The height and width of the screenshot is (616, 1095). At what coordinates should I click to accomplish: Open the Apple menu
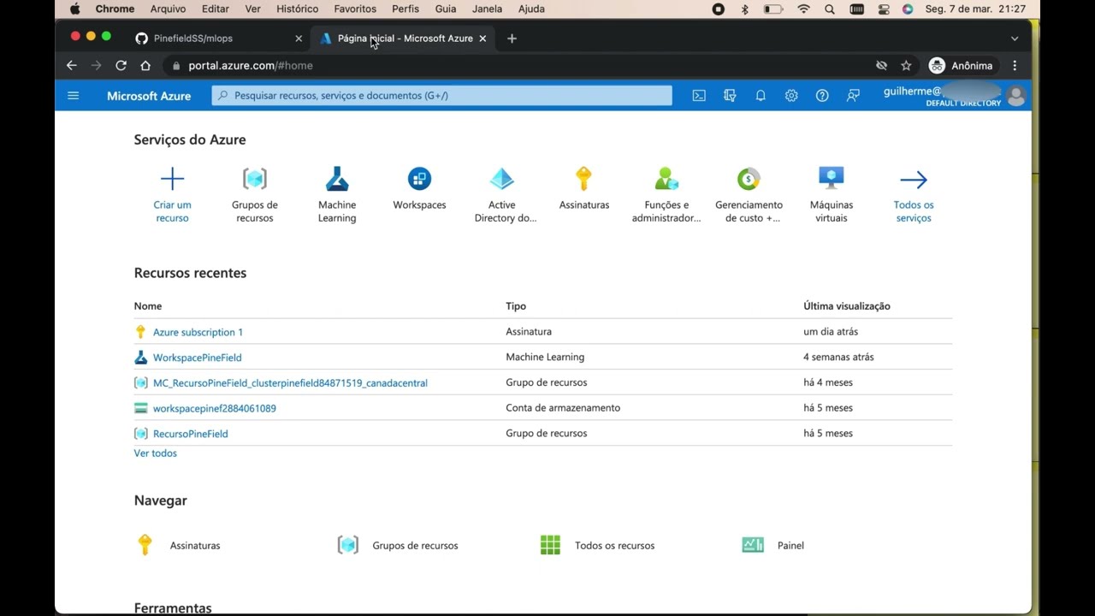[x=74, y=9]
